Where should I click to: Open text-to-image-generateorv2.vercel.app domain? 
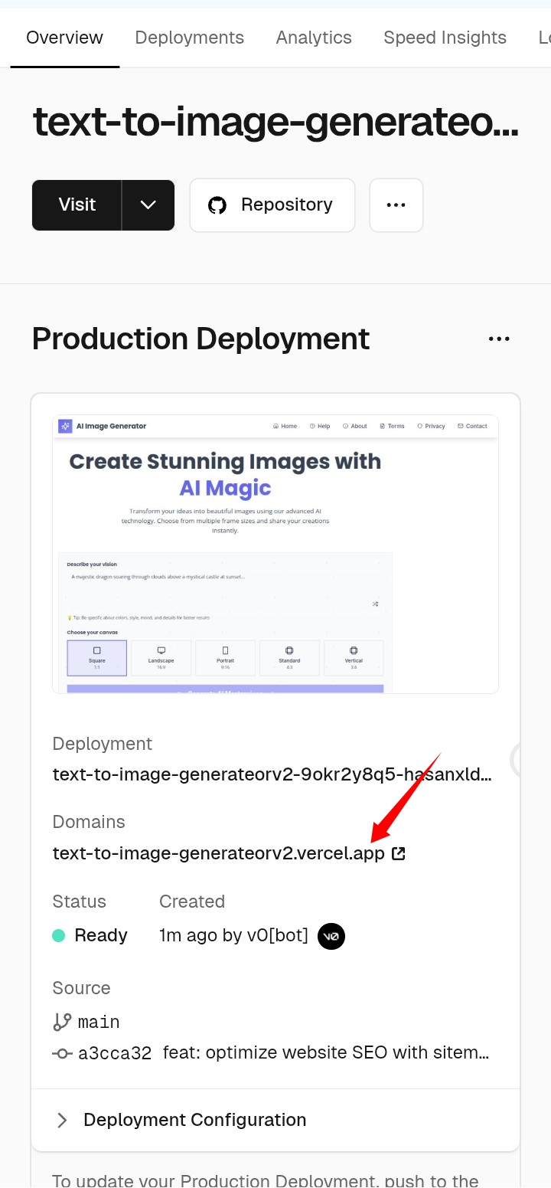coord(218,853)
